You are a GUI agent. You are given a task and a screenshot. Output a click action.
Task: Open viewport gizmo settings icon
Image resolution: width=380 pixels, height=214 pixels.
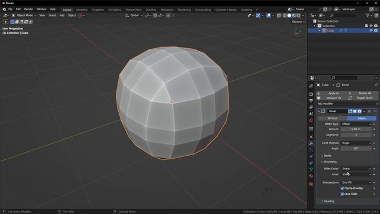click(258, 15)
